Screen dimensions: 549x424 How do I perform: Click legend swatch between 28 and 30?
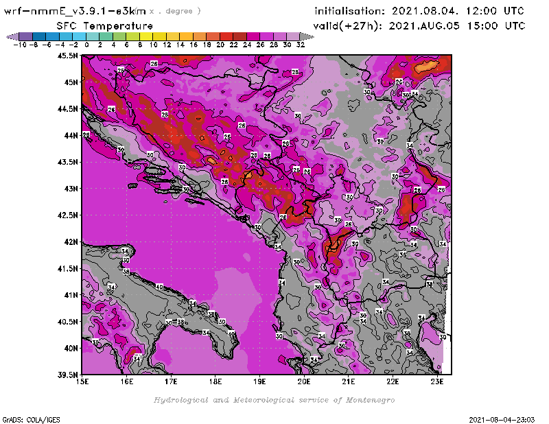click(280, 36)
